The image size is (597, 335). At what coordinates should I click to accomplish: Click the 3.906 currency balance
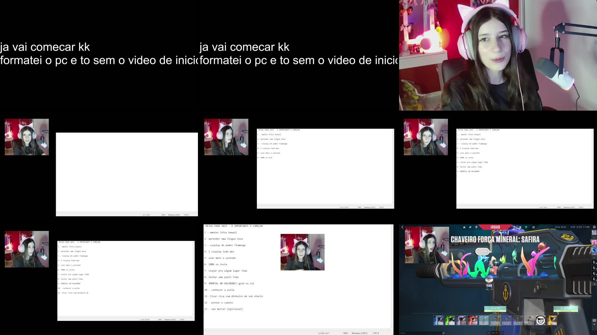pos(586,227)
